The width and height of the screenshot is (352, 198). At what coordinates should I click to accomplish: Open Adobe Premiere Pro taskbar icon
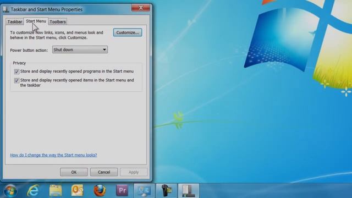coord(122,190)
